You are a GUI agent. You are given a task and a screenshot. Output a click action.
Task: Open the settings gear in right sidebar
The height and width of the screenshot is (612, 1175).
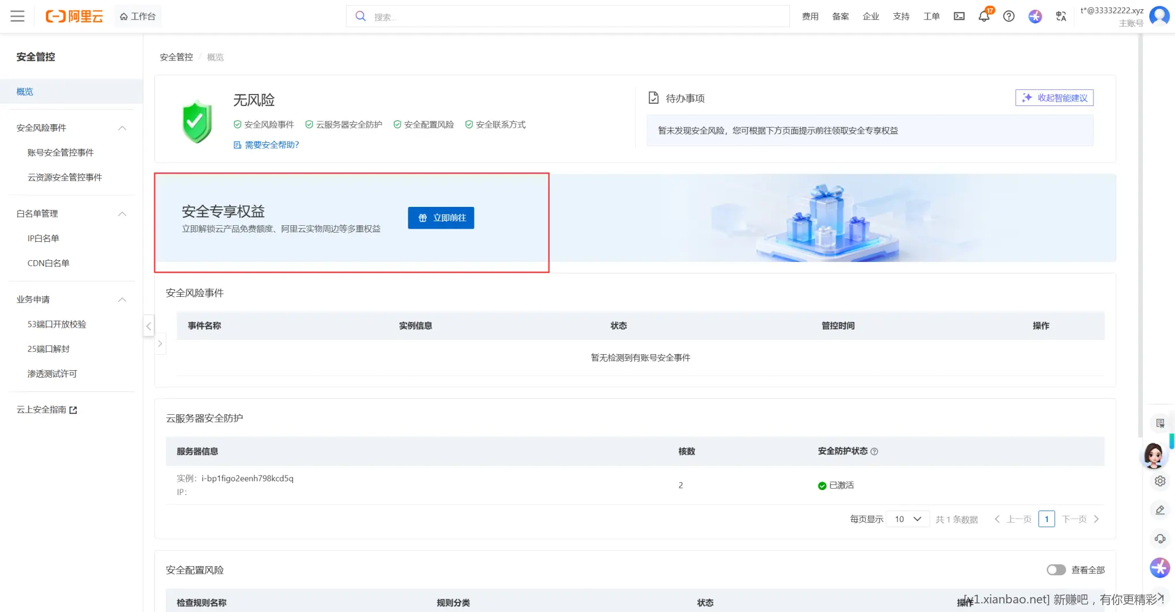[1160, 481]
